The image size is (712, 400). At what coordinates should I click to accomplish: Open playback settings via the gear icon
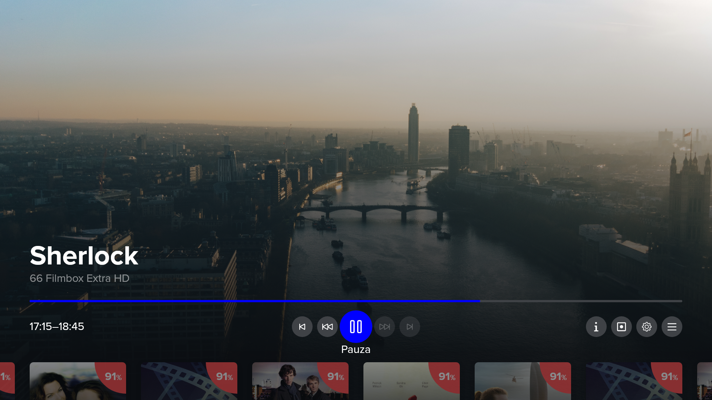pos(647,327)
